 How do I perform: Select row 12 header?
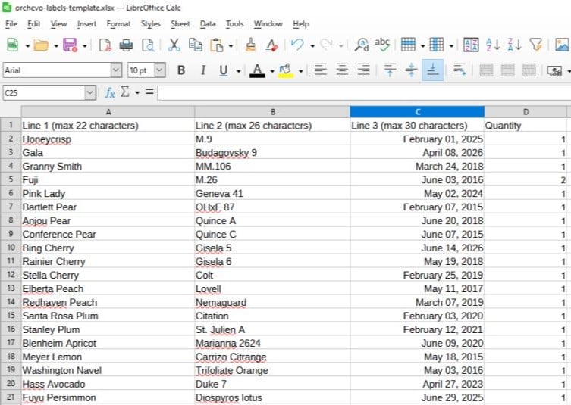pos(11,275)
